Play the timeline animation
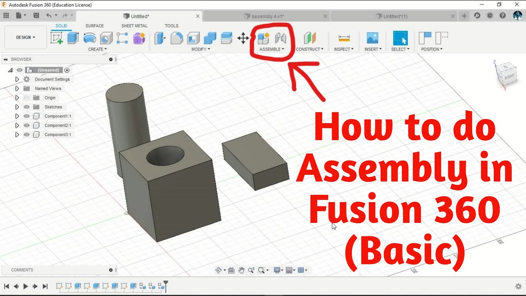Screen dimensions: 526x296 (x=25, y=286)
